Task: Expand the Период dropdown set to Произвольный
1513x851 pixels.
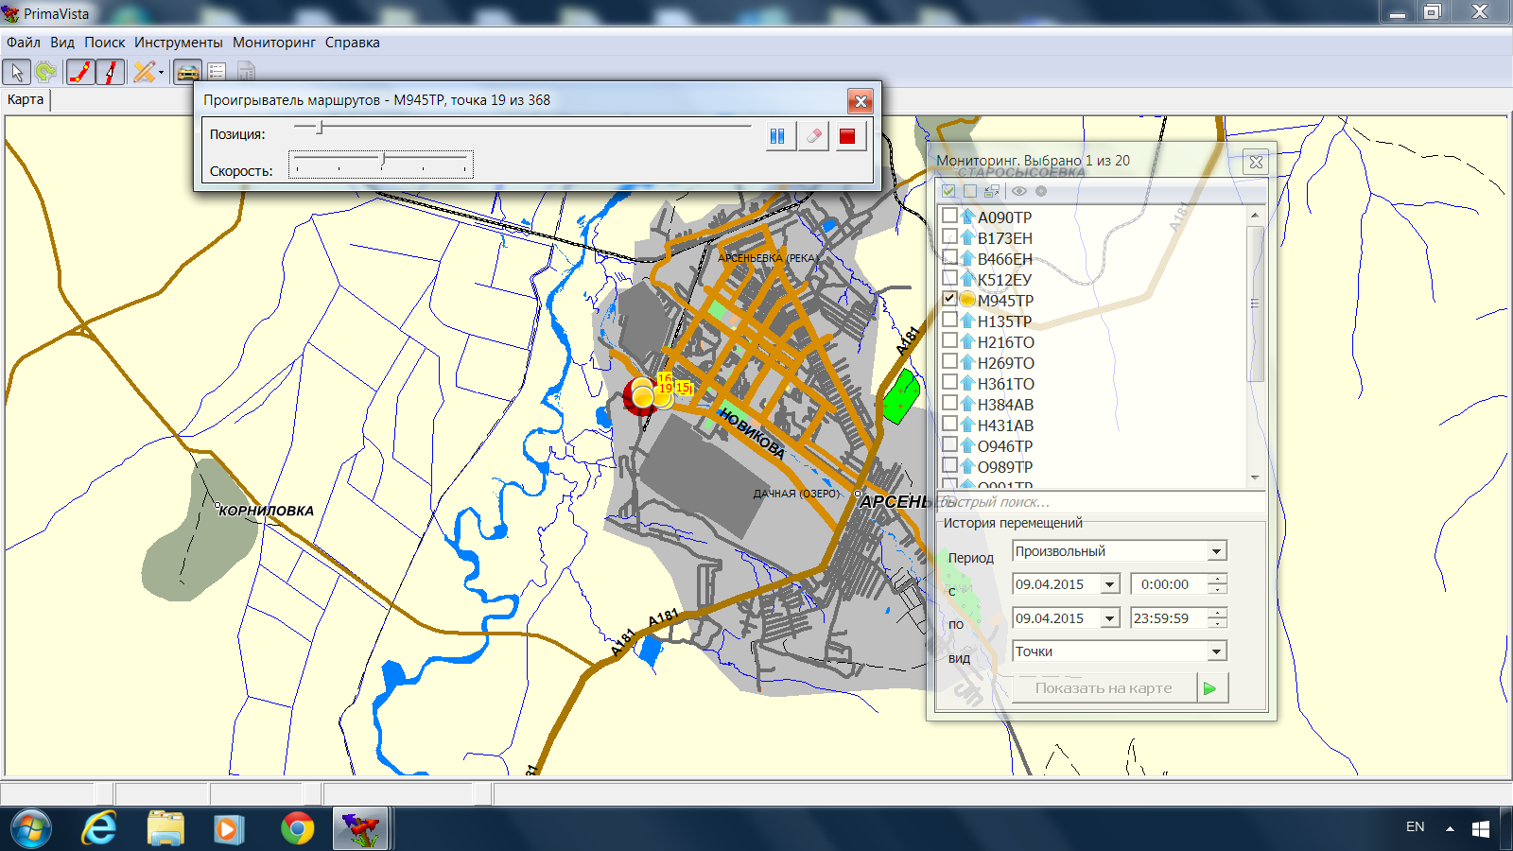Action: click(x=1216, y=551)
